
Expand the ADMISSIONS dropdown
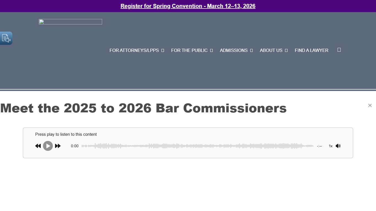(x=251, y=50)
